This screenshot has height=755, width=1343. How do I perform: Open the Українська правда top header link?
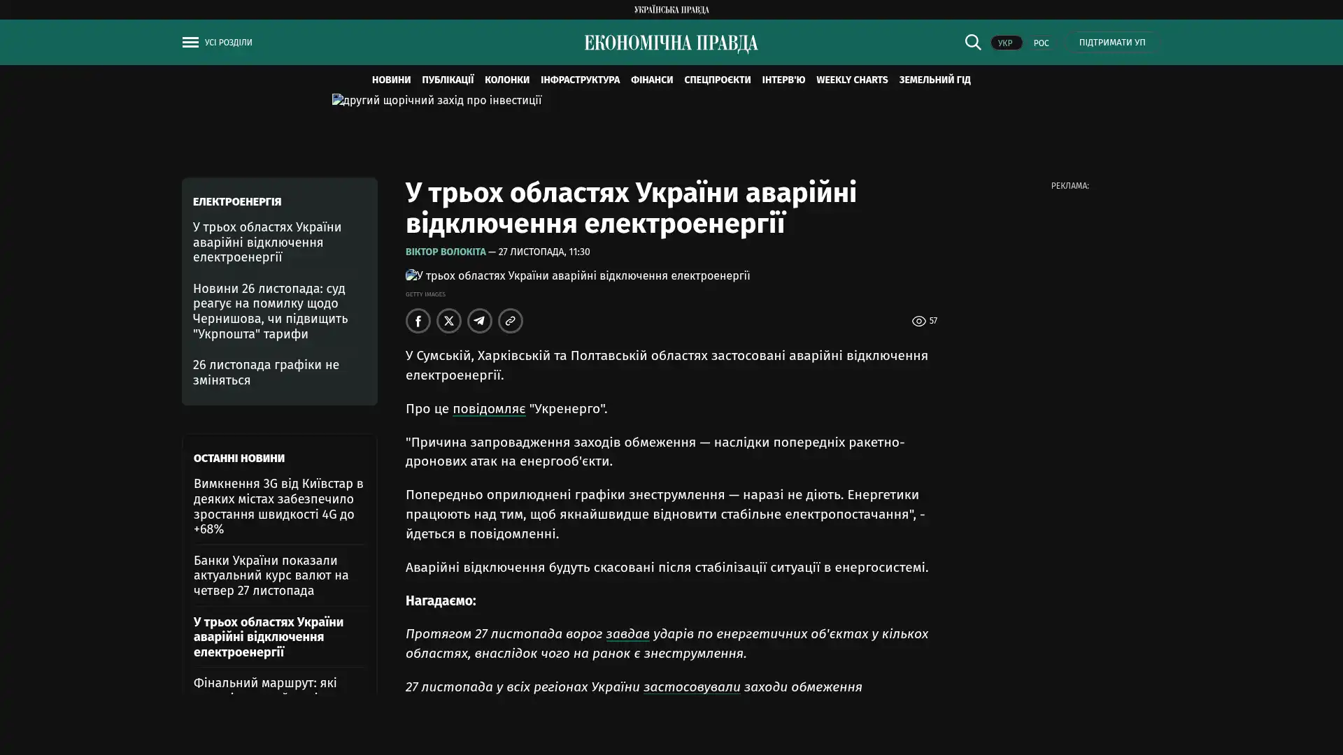(x=671, y=10)
